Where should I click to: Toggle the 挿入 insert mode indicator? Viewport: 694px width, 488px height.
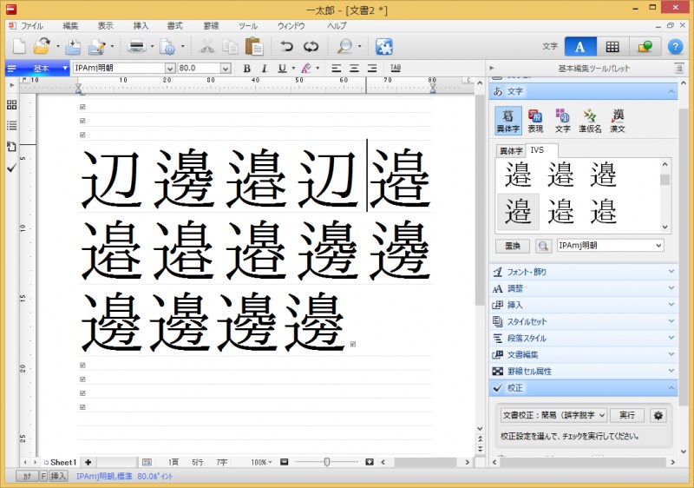pos(58,476)
